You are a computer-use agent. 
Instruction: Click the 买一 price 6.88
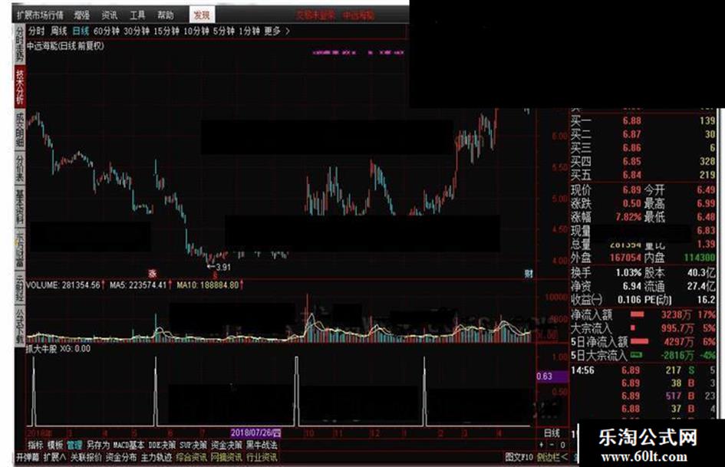tap(631, 120)
